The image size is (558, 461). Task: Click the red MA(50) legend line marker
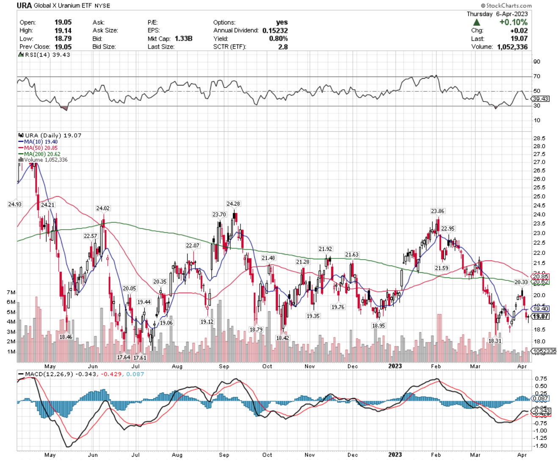pos(21,148)
